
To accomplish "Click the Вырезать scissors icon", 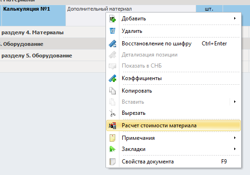I will pyautogui.click(x=112, y=113).
